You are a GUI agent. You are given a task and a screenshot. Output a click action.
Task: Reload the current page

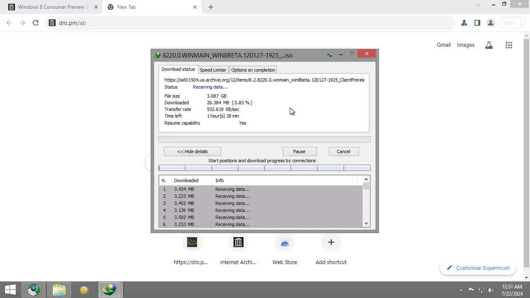point(36,23)
